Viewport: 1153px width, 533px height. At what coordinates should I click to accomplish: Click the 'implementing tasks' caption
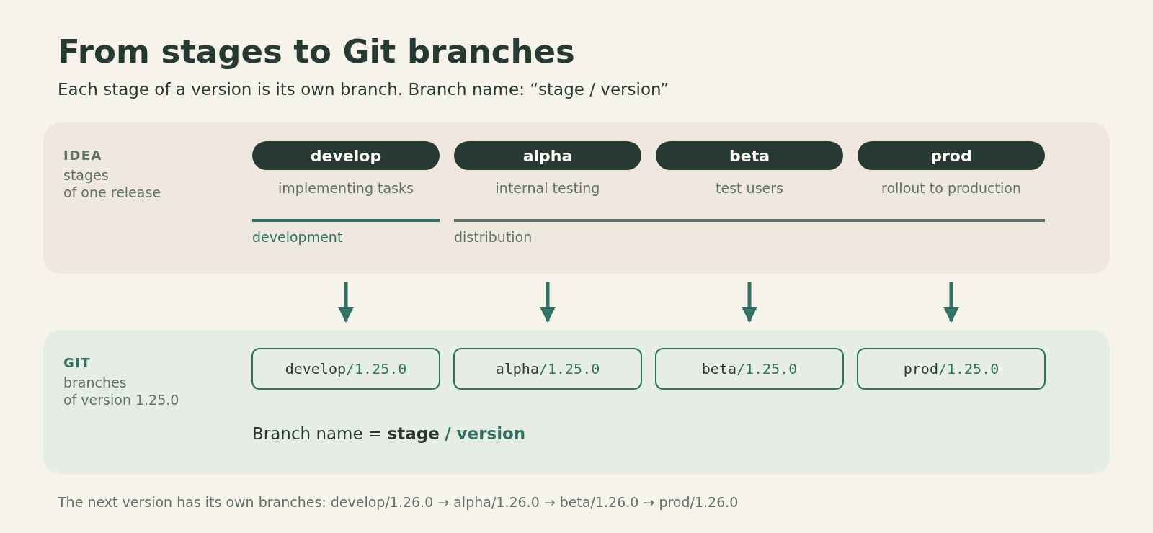pos(346,188)
